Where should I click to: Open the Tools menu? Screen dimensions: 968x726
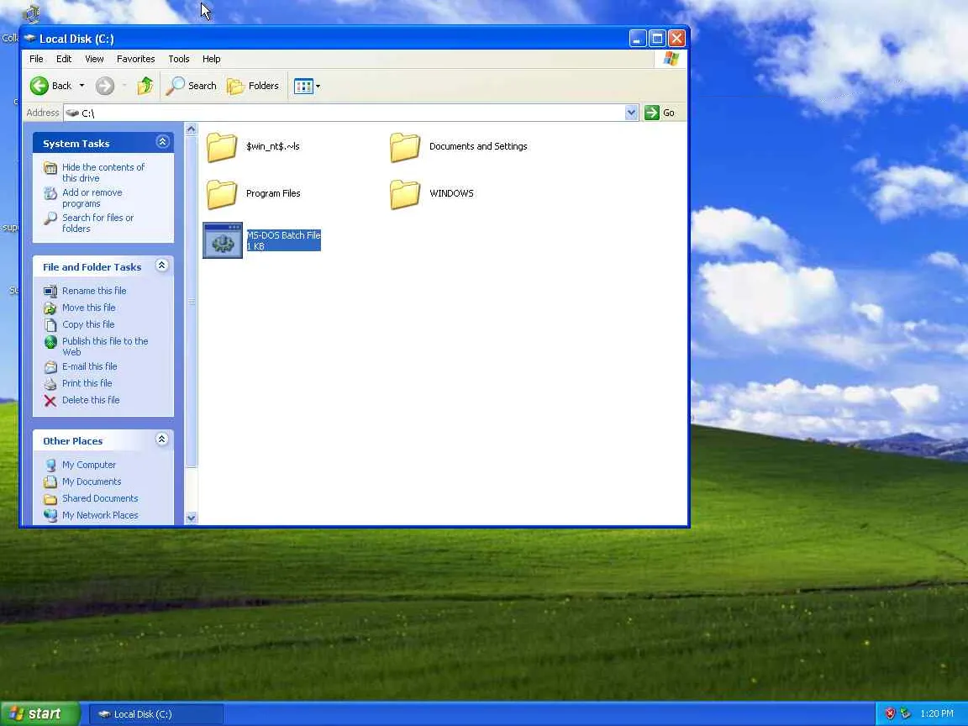pos(179,59)
